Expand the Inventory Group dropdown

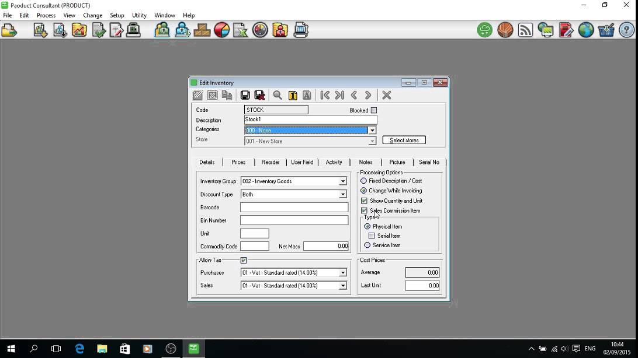pos(342,181)
